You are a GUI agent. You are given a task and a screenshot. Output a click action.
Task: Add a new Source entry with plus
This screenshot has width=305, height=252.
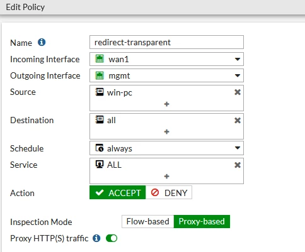[166, 104]
